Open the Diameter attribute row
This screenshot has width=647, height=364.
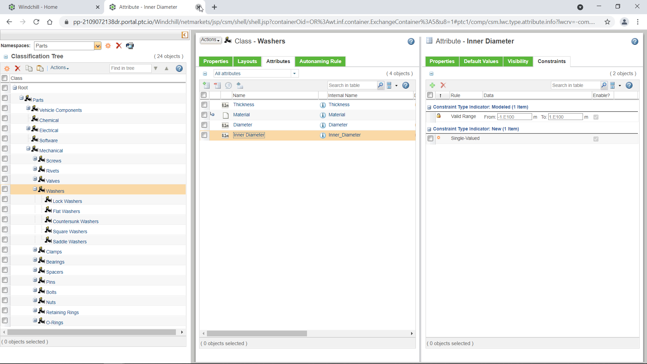[x=243, y=125]
